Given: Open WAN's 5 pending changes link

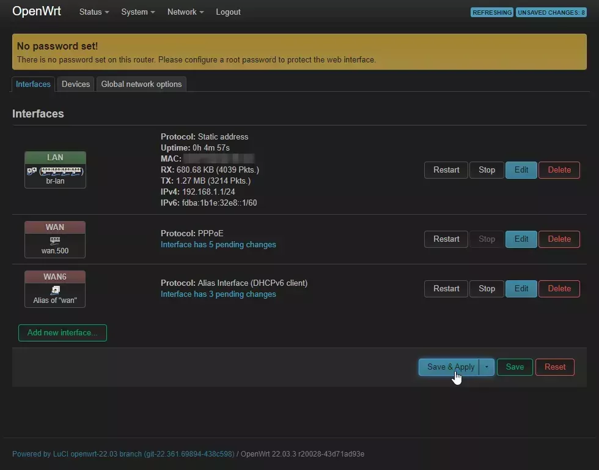Looking at the screenshot, I should (x=218, y=245).
